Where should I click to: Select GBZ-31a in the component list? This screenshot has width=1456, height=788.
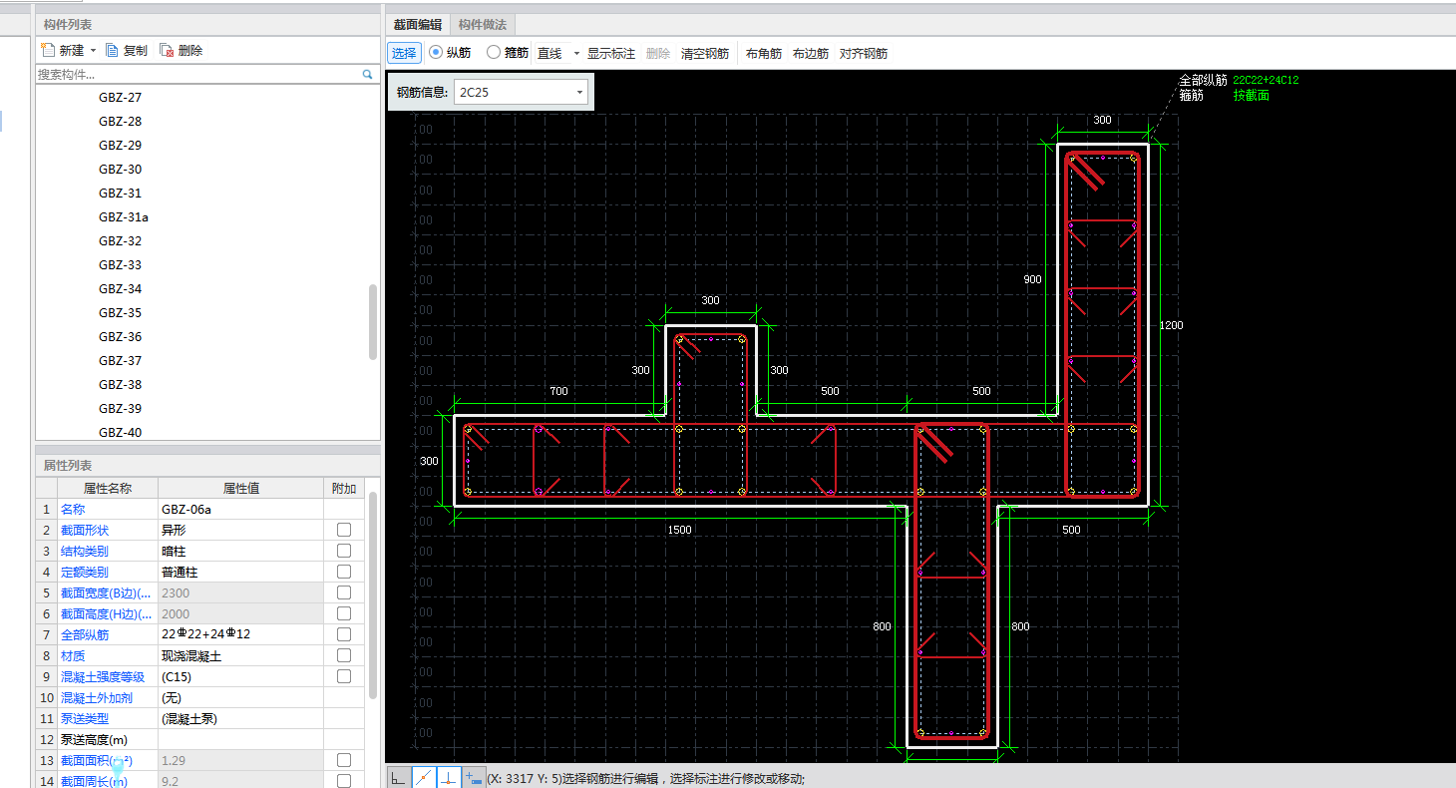click(x=124, y=217)
